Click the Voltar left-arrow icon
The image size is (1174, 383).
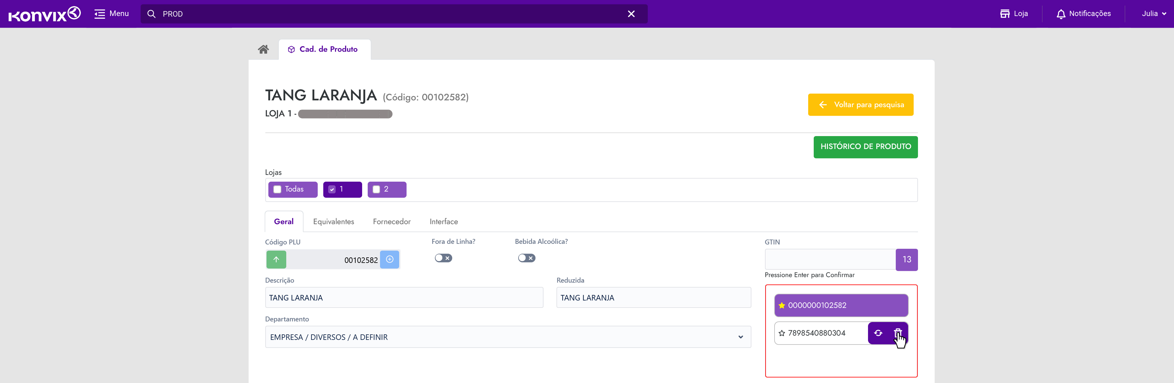point(823,105)
